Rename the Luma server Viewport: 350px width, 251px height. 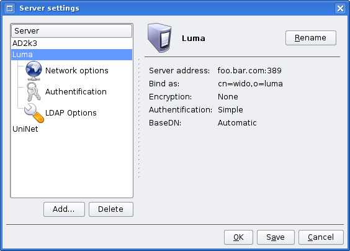pyautogui.click(x=311, y=38)
